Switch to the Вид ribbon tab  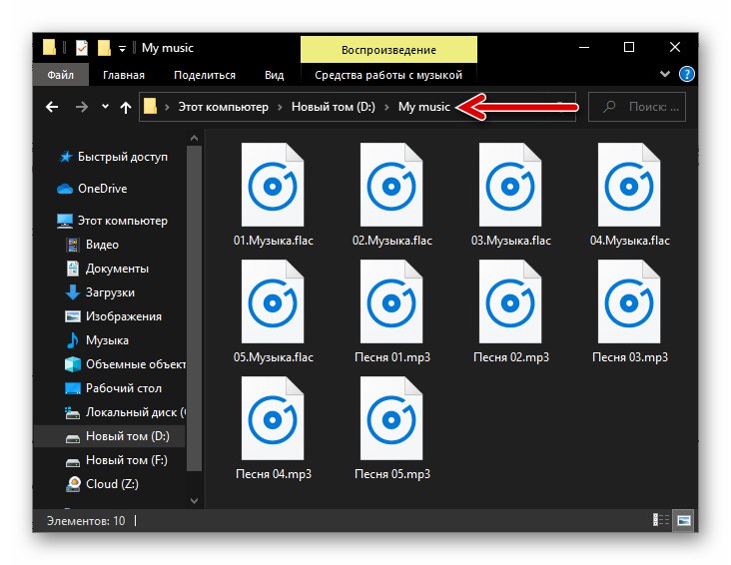tap(274, 75)
